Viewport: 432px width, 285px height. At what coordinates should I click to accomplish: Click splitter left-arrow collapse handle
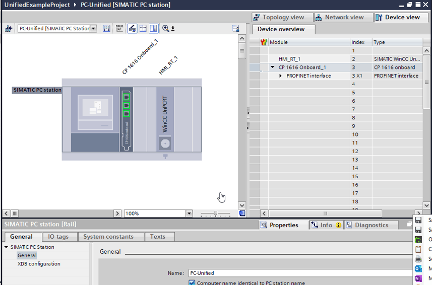(x=248, y=113)
